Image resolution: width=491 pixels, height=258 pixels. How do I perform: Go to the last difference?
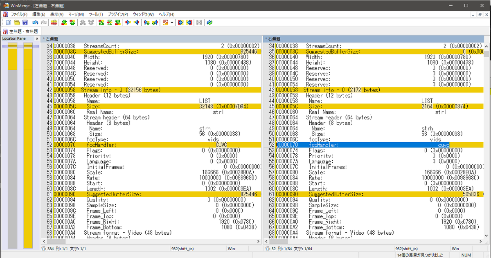point(117,22)
